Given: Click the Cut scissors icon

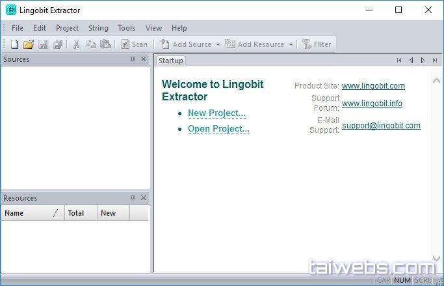Looking at the screenshot, I should (x=76, y=44).
